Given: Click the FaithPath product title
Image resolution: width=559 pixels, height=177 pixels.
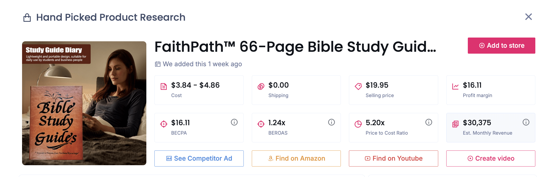Looking at the screenshot, I should 295,47.
